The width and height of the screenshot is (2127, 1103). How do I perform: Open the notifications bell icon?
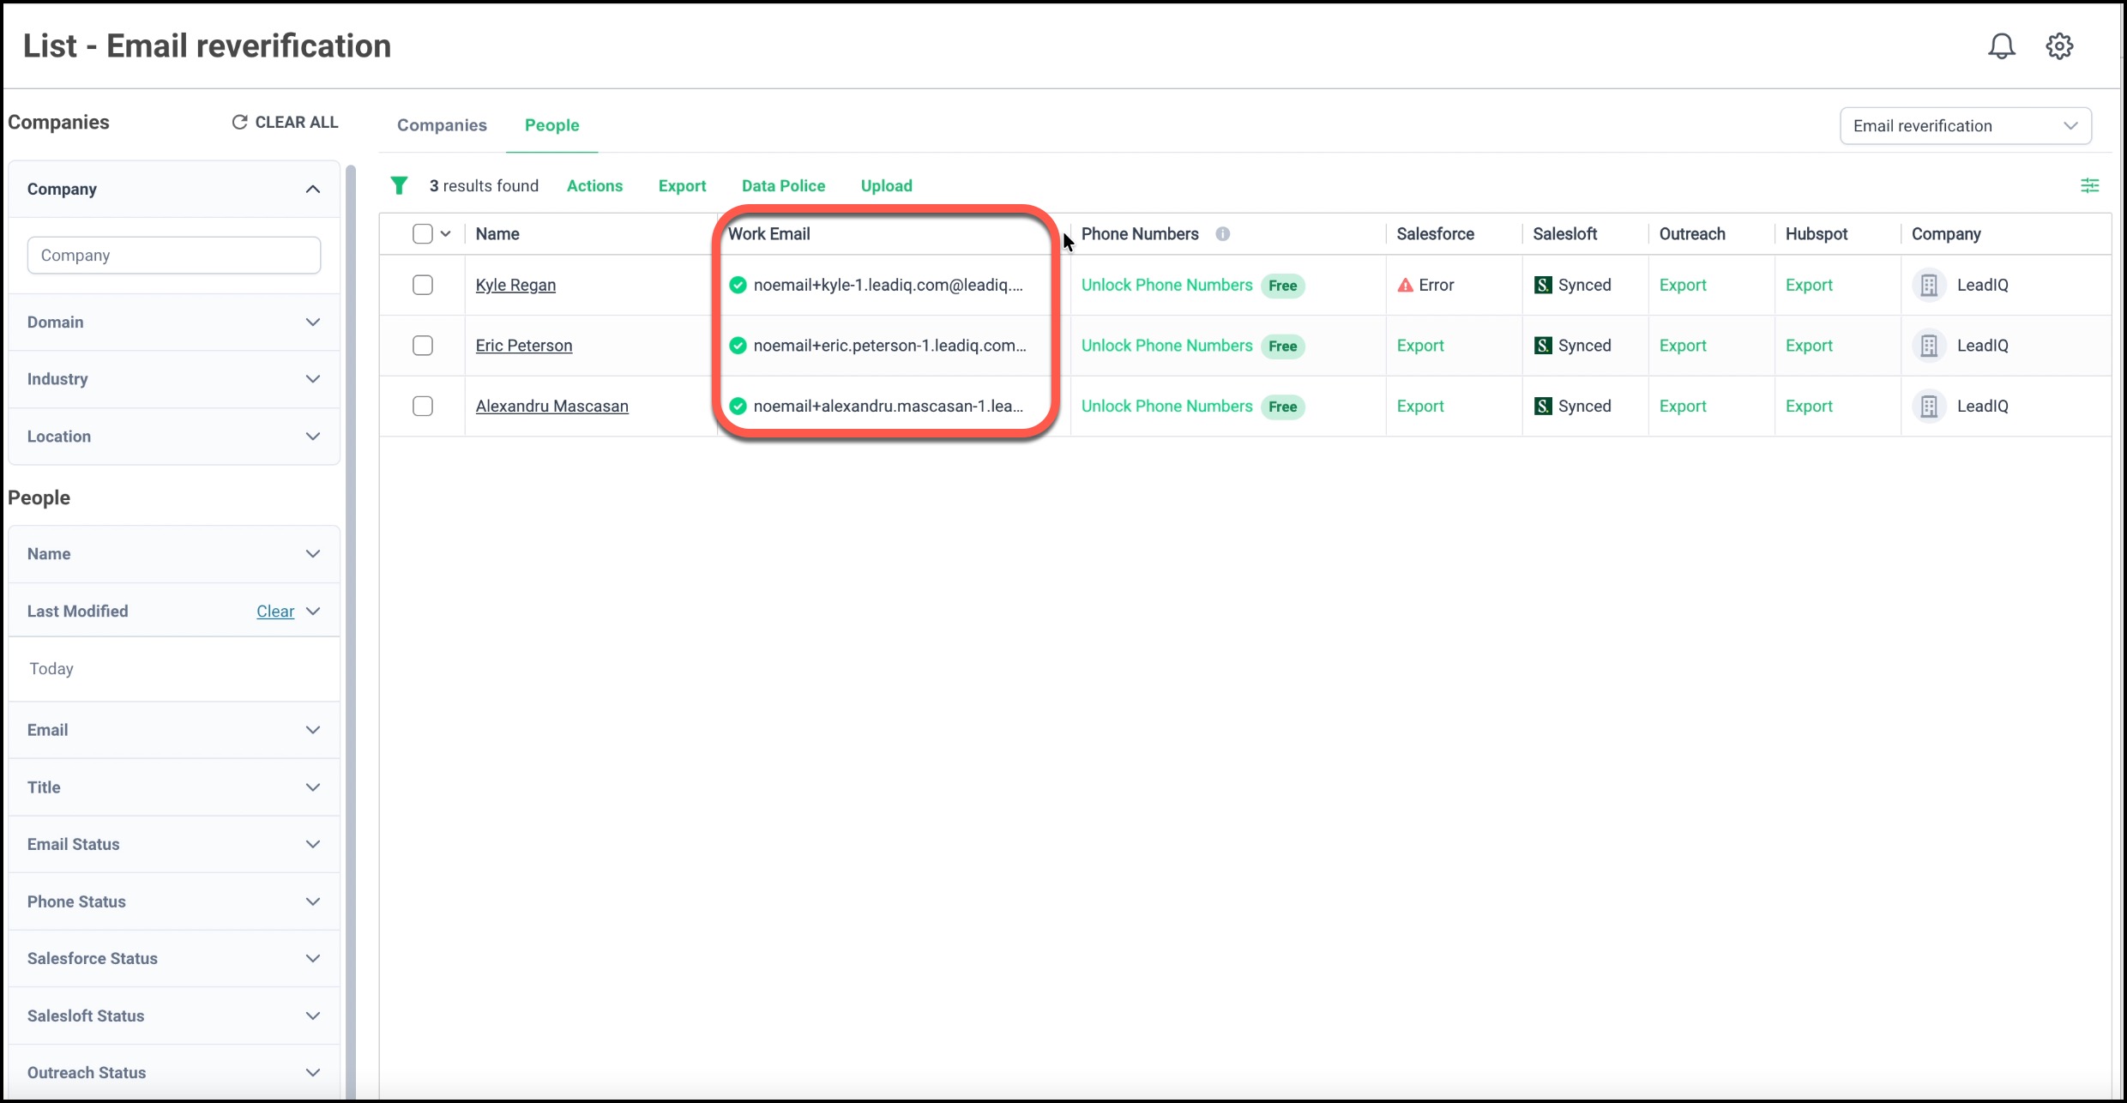pos(2001,46)
